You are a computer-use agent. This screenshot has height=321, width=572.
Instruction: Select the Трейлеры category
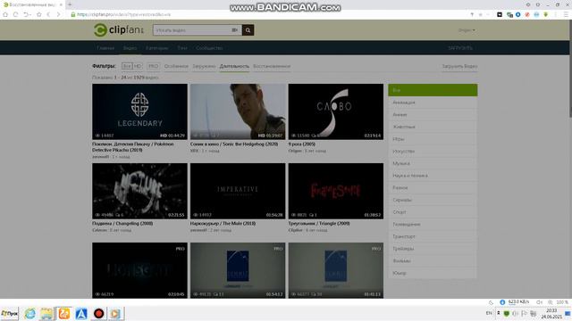[x=433, y=249]
